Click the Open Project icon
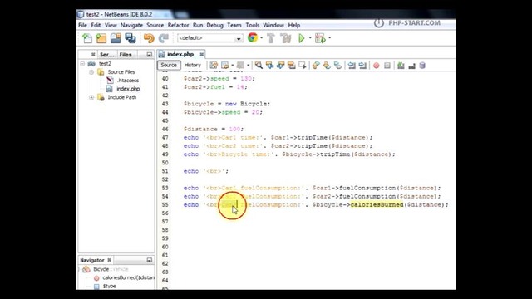The width and height of the screenshot is (532, 299). click(116, 38)
